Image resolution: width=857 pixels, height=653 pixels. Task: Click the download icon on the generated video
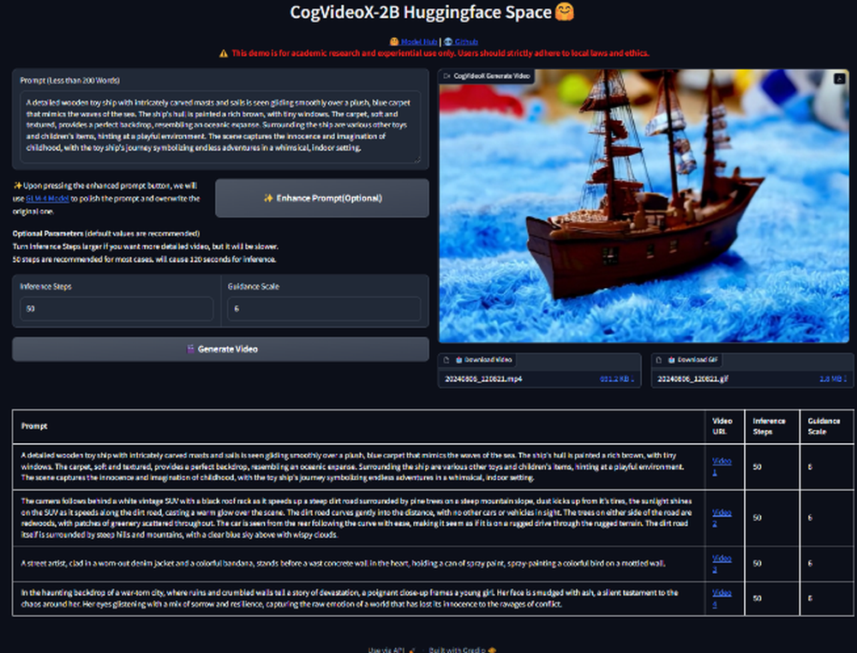point(840,79)
